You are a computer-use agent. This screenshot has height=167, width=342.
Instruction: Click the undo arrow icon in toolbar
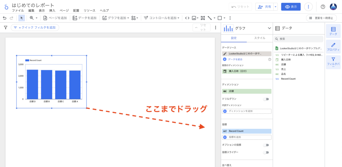(x=5, y=18)
